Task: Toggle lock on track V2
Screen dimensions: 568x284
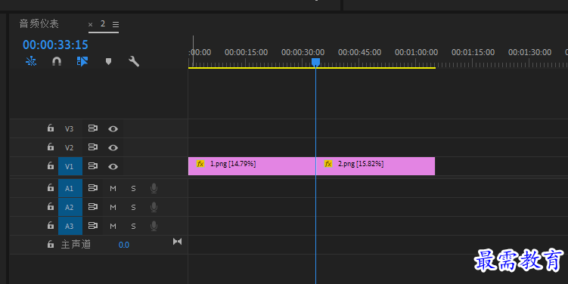Action: pos(51,147)
